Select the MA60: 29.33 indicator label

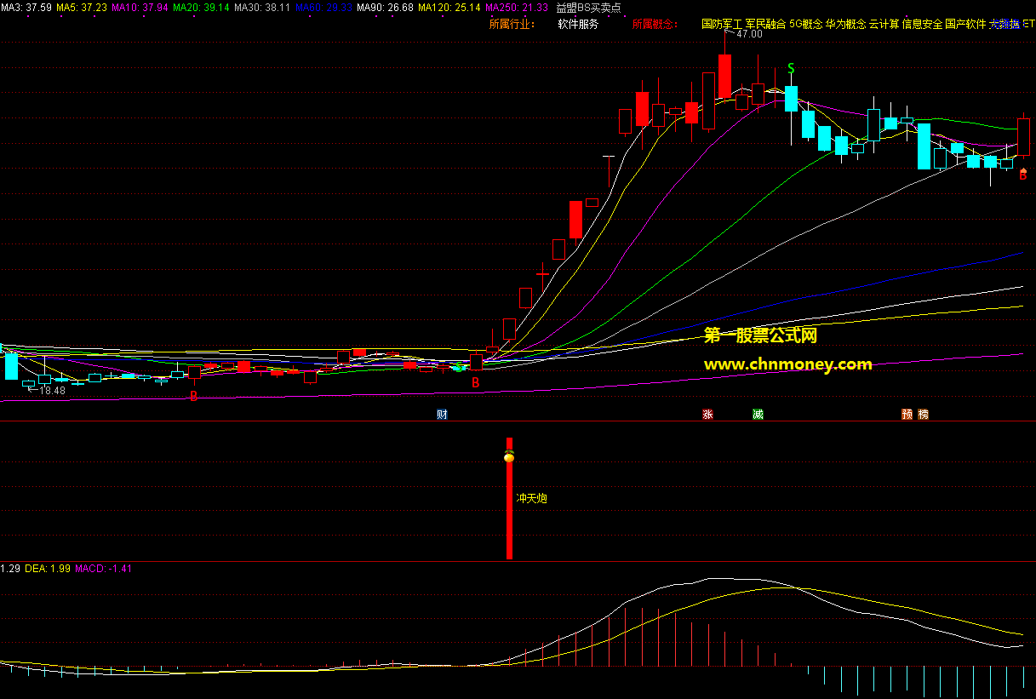click(323, 8)
